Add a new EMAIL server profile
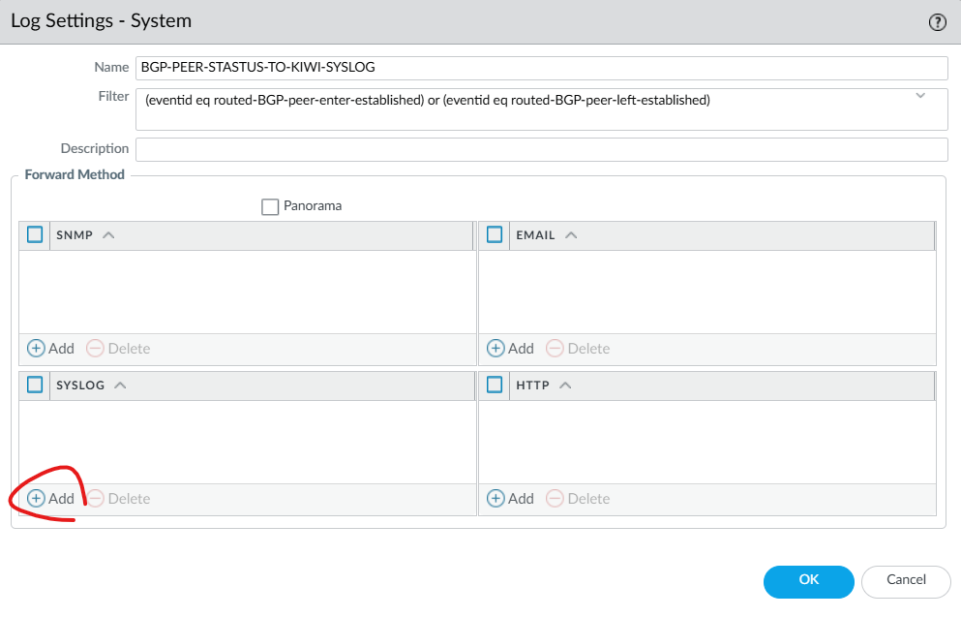Viewport: 961px width, 617px height. (x=511, y=349)
